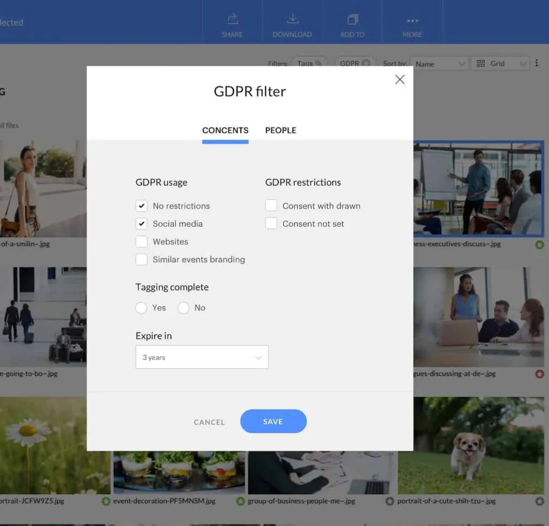Click the grid layout icon beside Grid
This screenshot has width=549, height=526.
click(x=481, y=63)
